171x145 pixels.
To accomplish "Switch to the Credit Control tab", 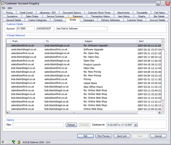I will [26, 13].
